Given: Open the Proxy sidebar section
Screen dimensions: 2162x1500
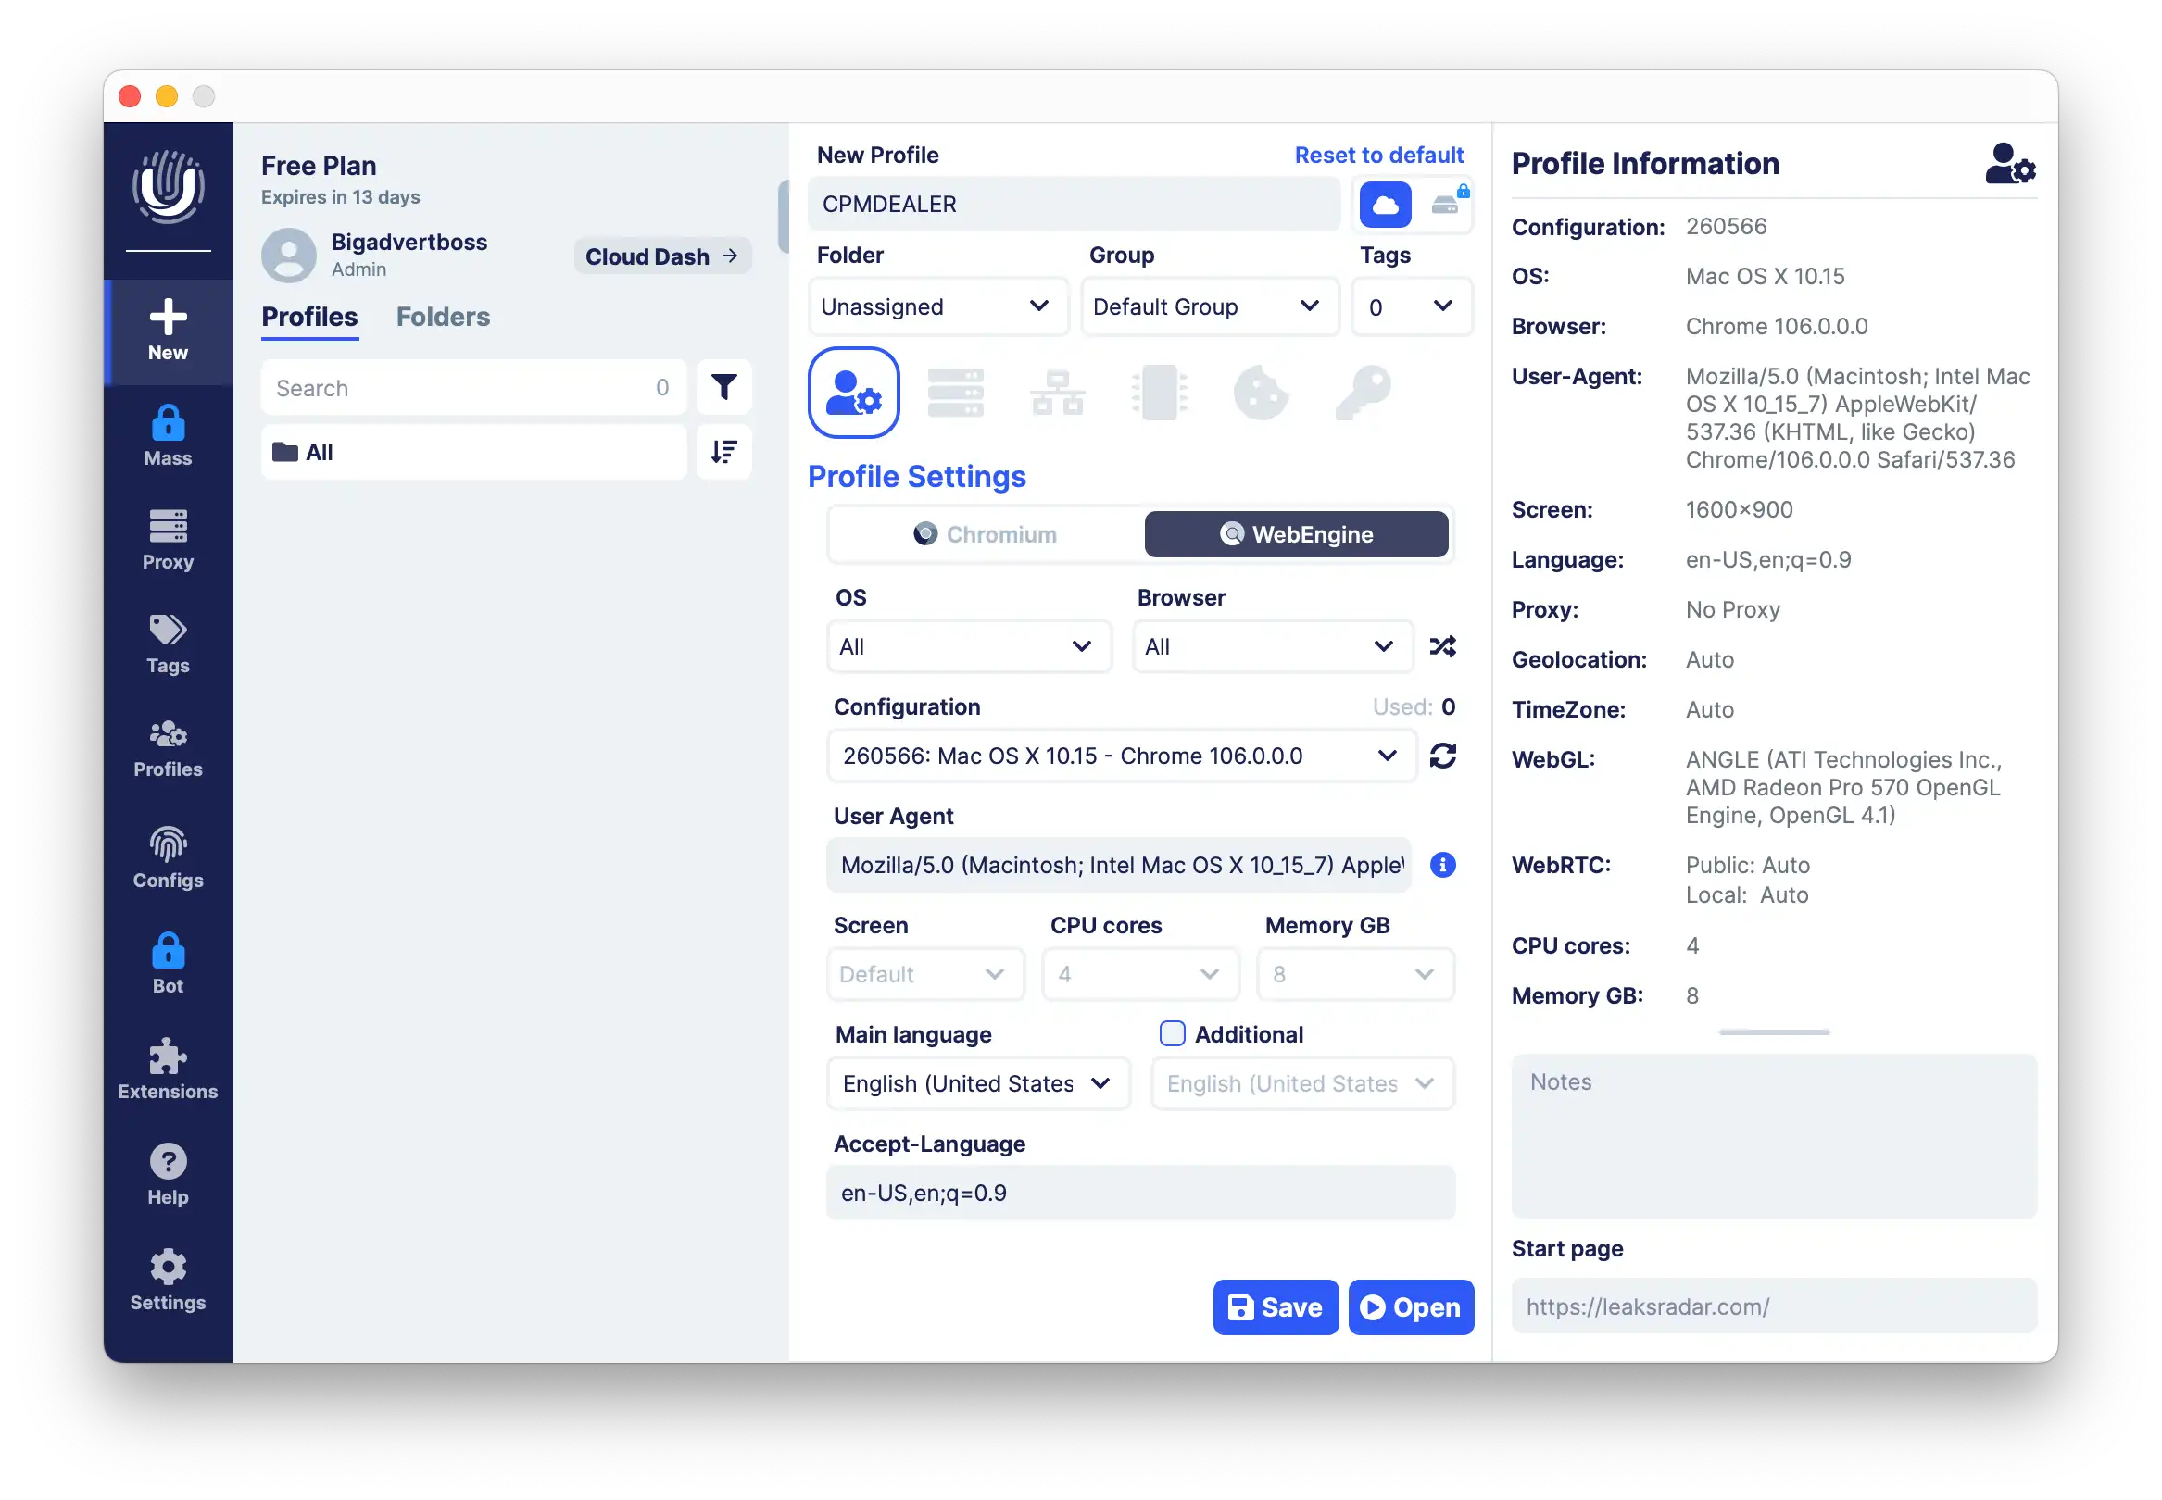Looking at the screenshot, I should coord(168,540).
